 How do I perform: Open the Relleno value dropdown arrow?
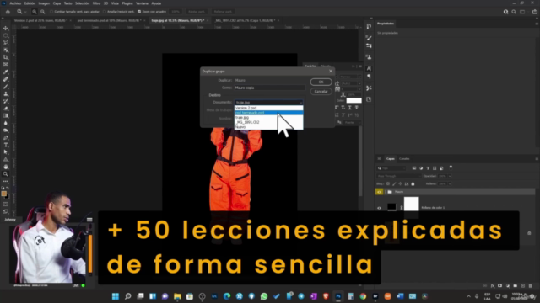[450, 183]
